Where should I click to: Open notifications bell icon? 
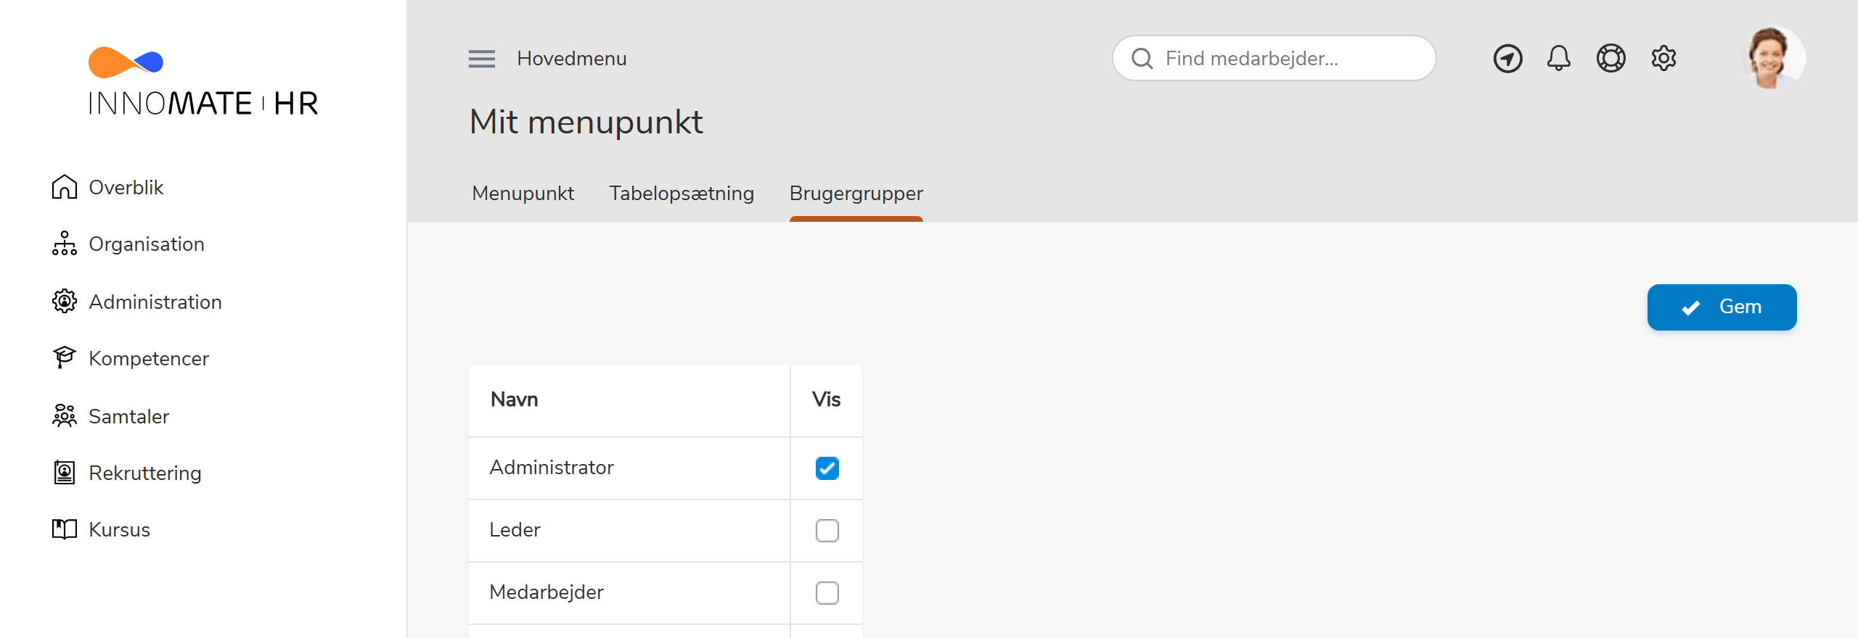coord(1558,58)
